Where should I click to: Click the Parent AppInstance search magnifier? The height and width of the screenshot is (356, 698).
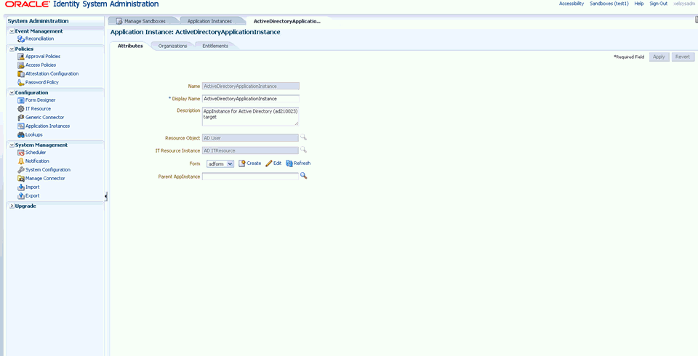304,176
